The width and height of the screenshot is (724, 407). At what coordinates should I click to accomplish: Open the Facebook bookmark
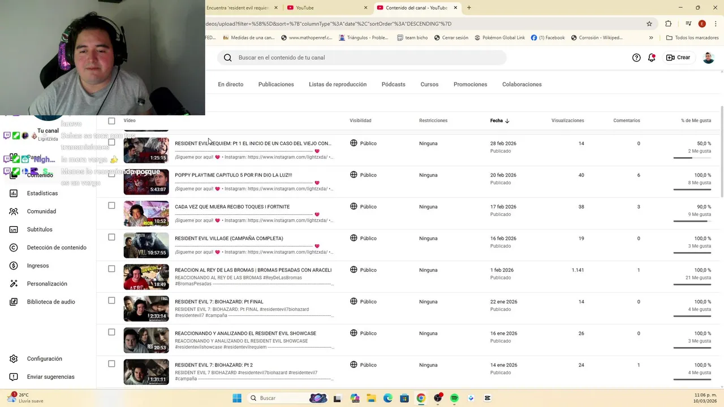(x=548, y=38)
